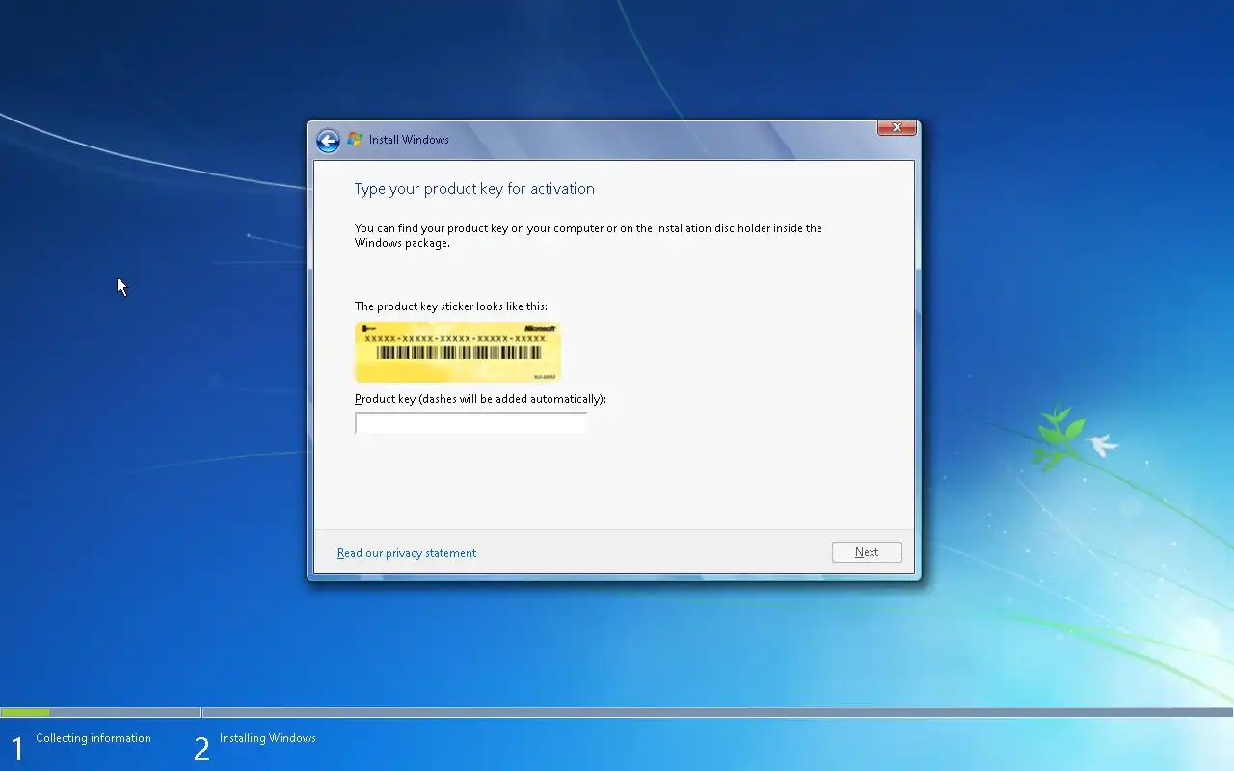The height and width of the screenshot is (771, 1234).
Task: Open the Read our privacy statement link
Action: coord(407,553)
